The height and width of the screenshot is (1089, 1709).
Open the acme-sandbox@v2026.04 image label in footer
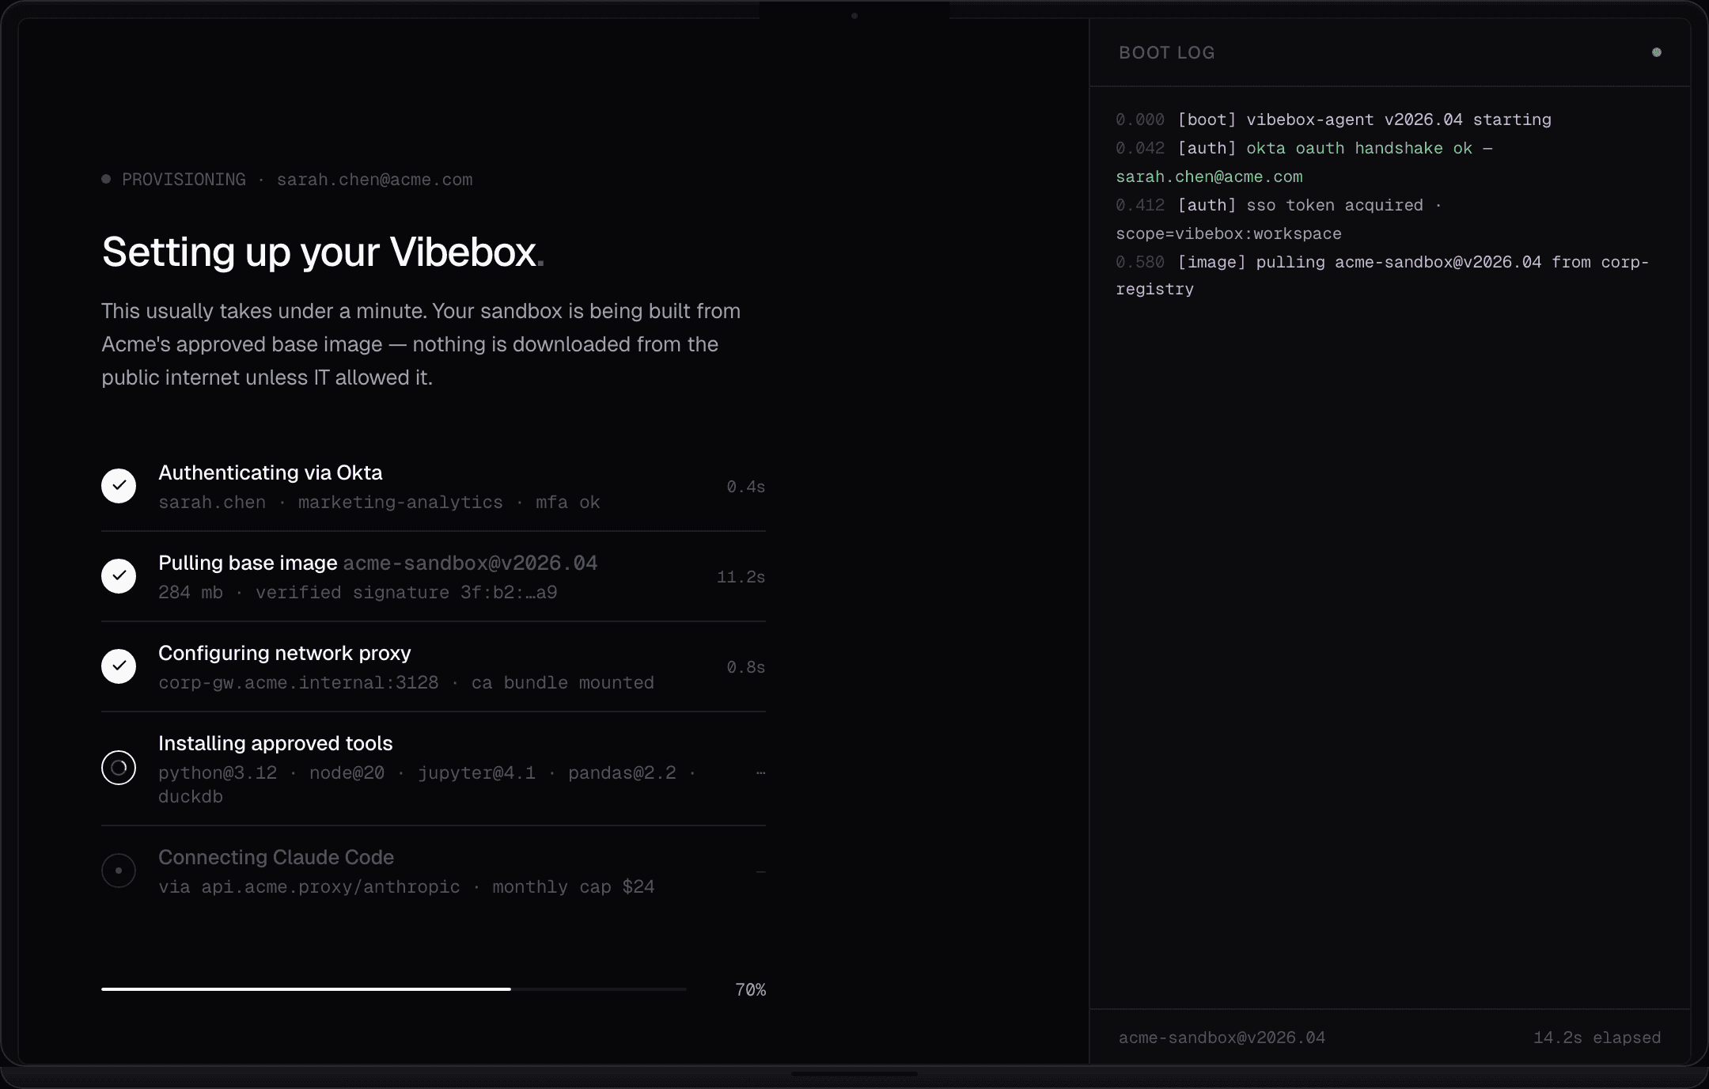pos(1221,1037)
